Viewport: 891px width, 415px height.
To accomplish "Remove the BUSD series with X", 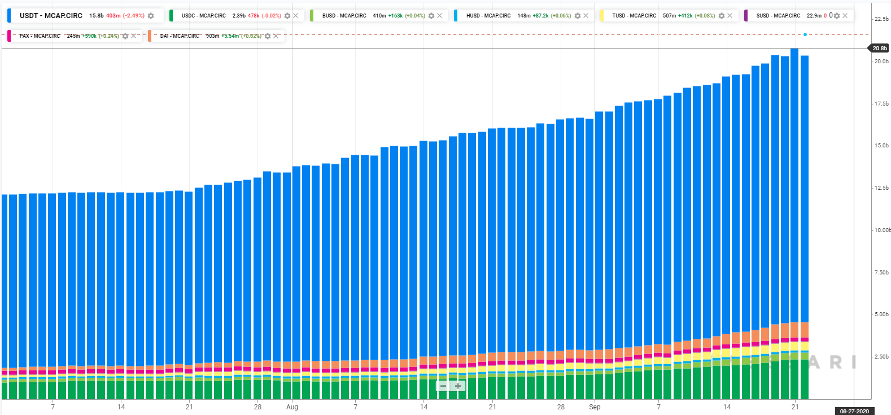I will (x=440, y=16).
